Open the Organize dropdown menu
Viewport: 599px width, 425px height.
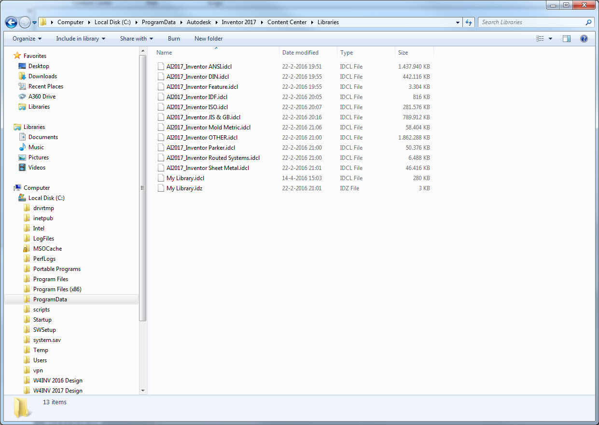point(27,39)
